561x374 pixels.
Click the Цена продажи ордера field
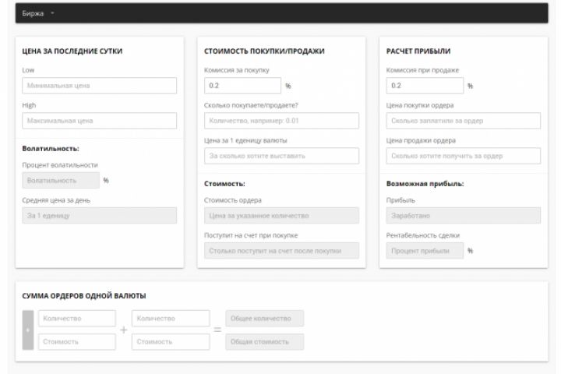coord(464,156)
